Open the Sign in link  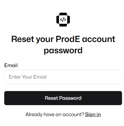tap(93, 114)
